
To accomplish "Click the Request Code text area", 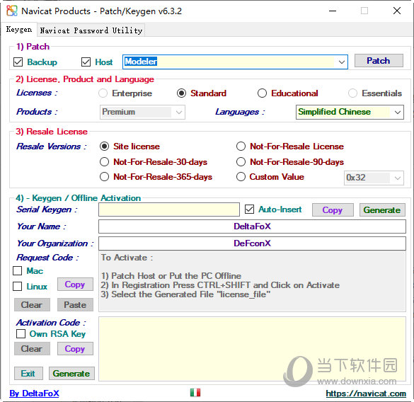I will pos(252,282).
